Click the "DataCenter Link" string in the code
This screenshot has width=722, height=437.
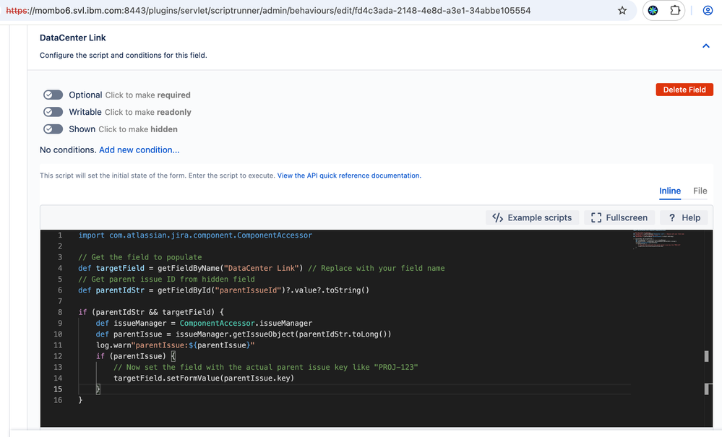pyautogui.click(x=262, y=268)
